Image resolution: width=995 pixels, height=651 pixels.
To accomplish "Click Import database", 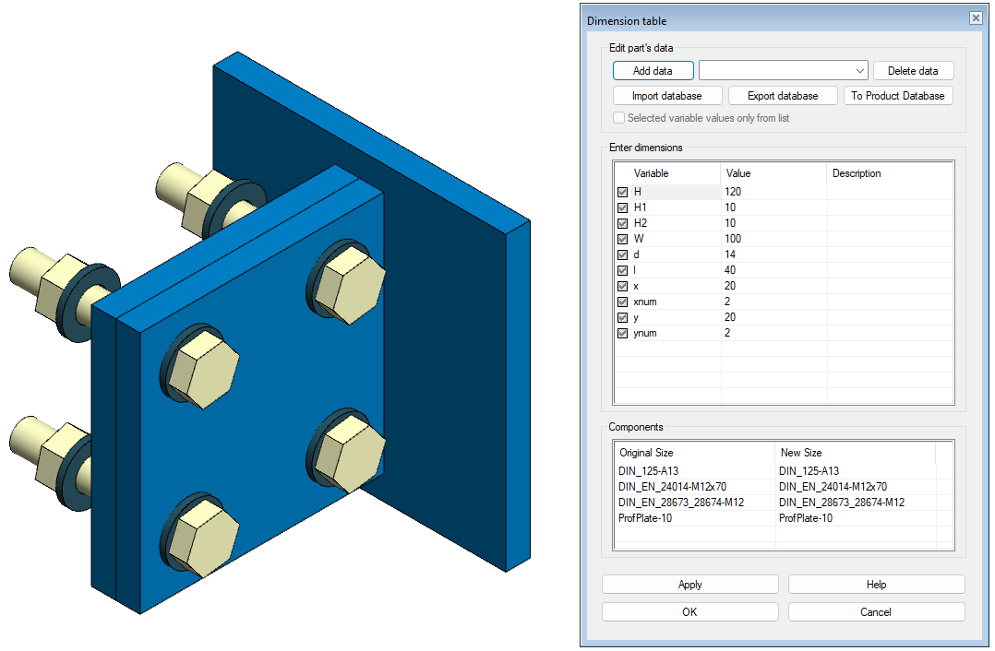I will (666, 96).
